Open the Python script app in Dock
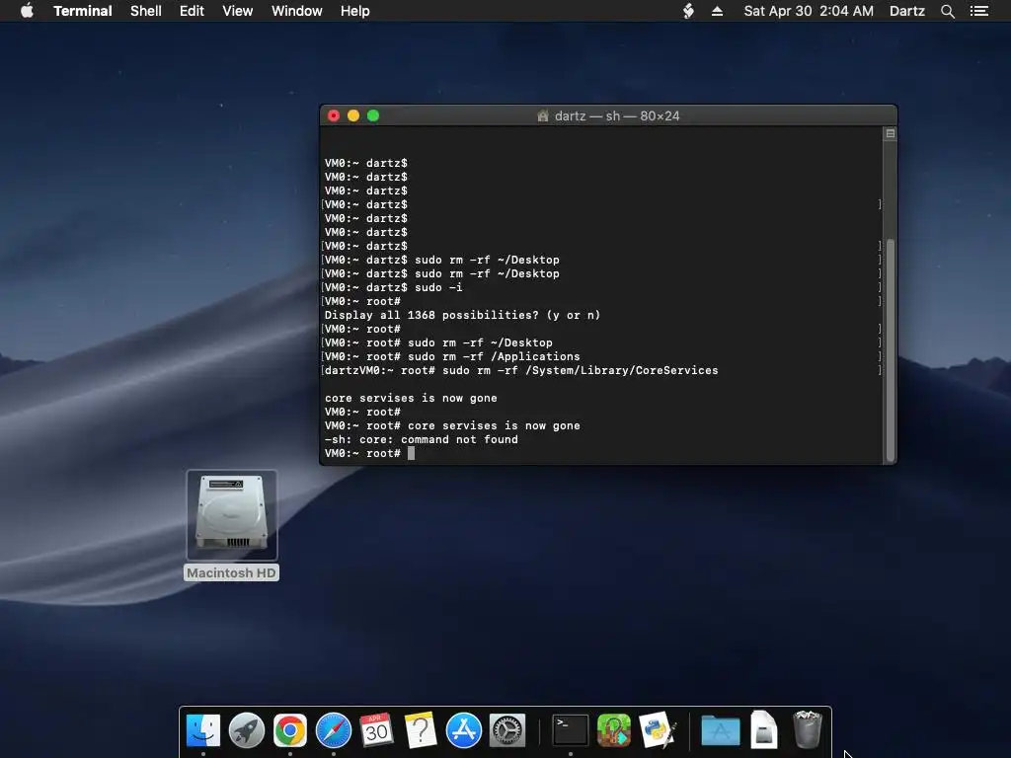This screenshot has width=1011, height=758. point(658,730)
